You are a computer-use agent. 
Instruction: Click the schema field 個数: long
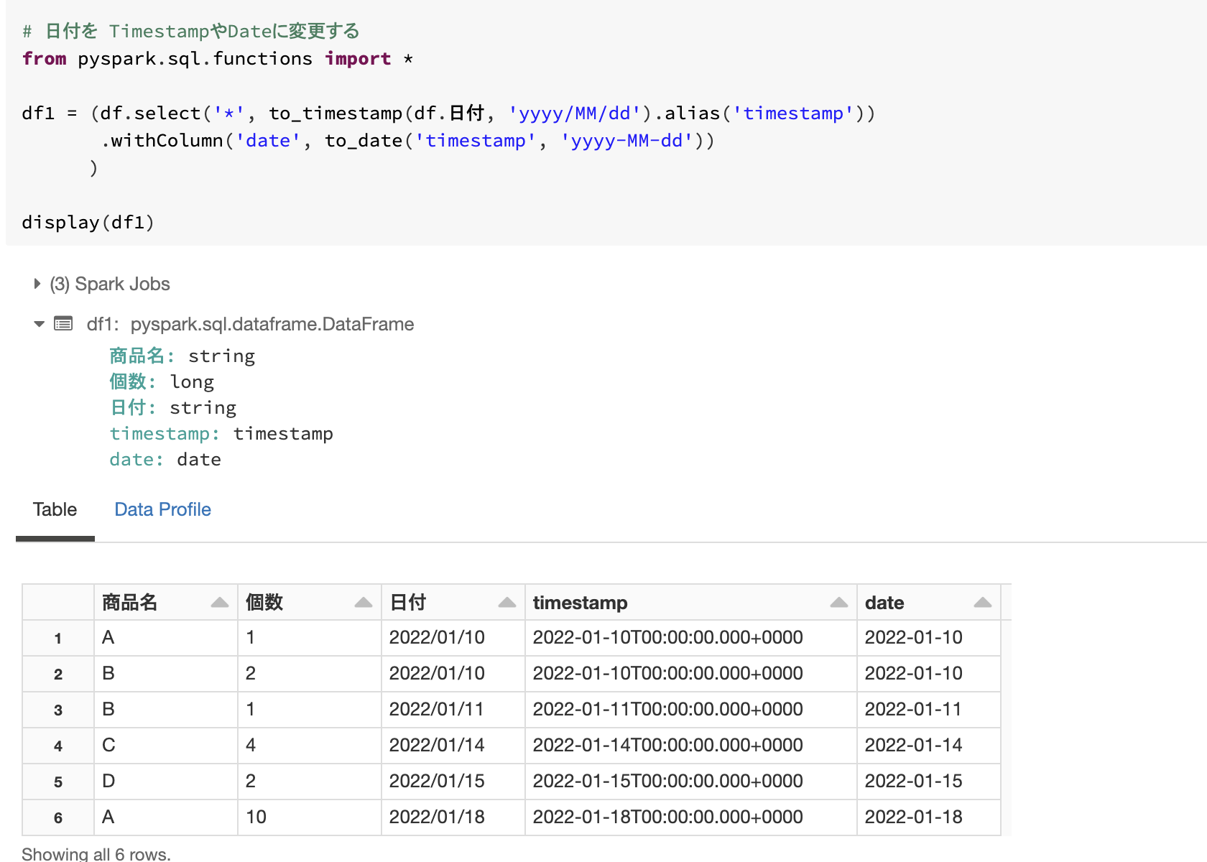[x=162, y=382]
